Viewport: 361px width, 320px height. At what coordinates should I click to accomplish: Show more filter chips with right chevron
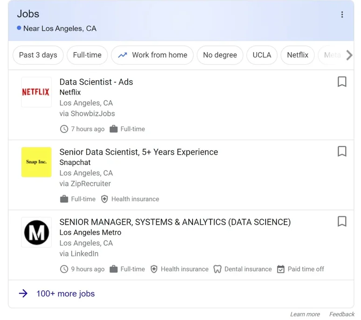[349, 55]
